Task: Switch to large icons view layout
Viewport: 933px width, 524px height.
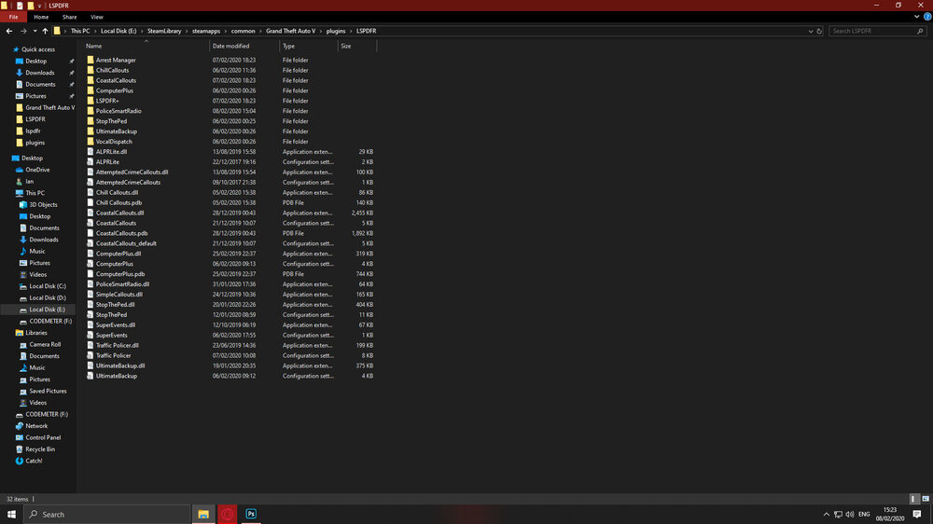Action: click(x=926, y=499)
